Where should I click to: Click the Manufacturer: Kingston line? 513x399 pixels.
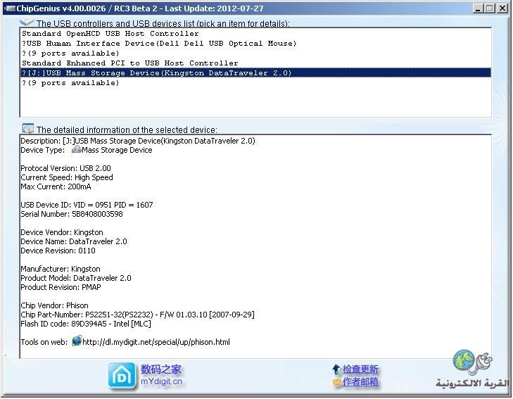(61, 269)
